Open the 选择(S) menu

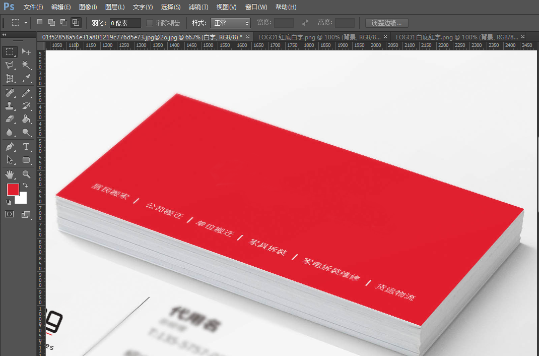point(170,7)
